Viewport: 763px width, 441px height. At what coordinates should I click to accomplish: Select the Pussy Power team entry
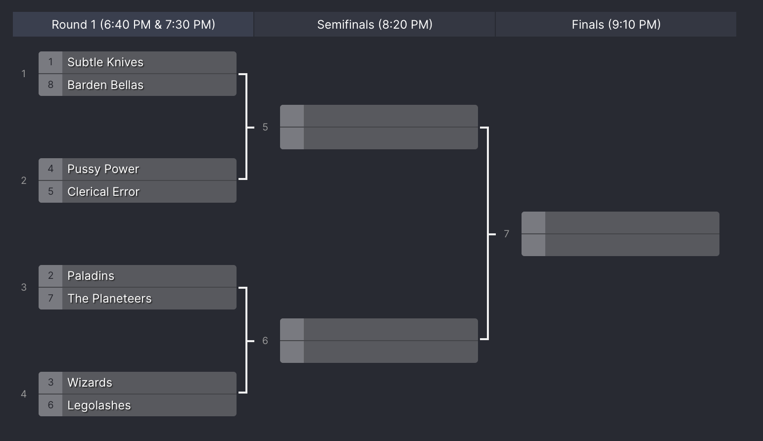[x=138, y=169]
